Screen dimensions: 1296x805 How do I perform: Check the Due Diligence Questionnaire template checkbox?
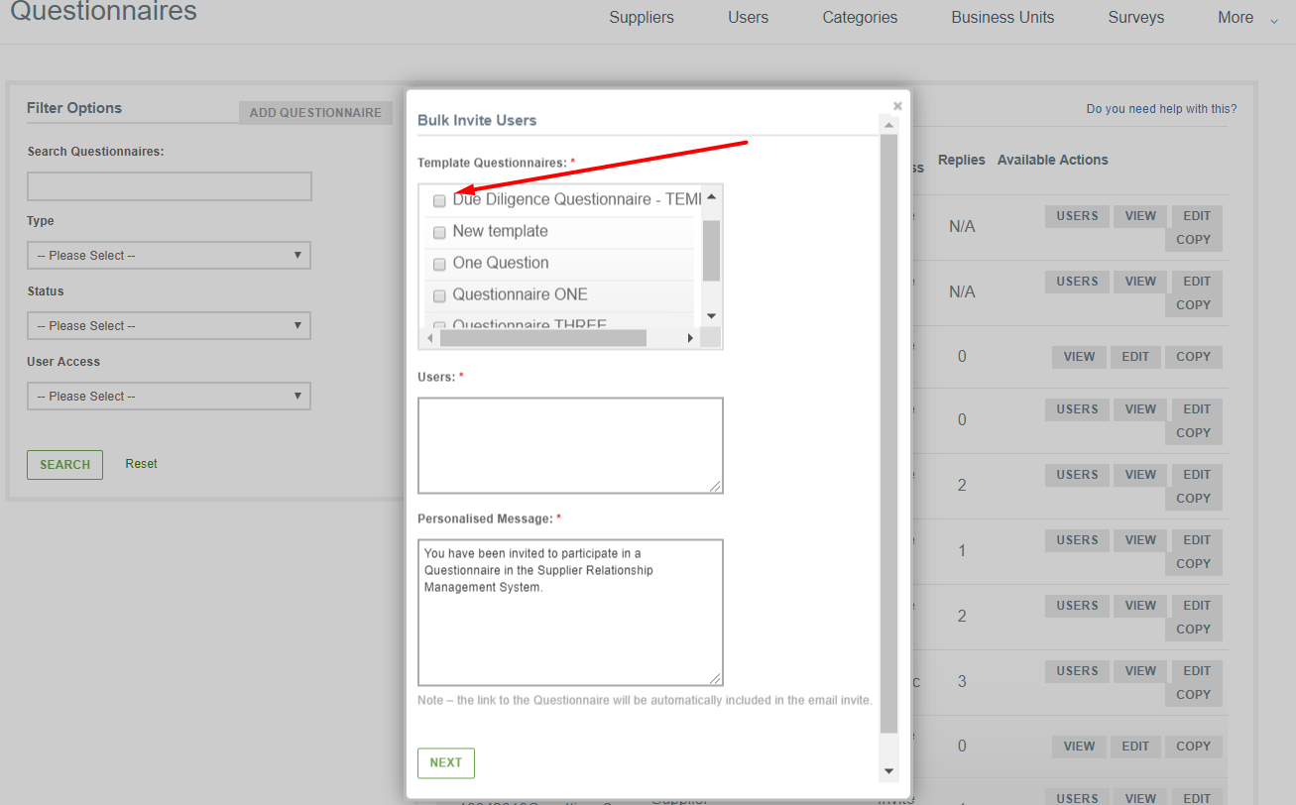[x=439, y=201]
